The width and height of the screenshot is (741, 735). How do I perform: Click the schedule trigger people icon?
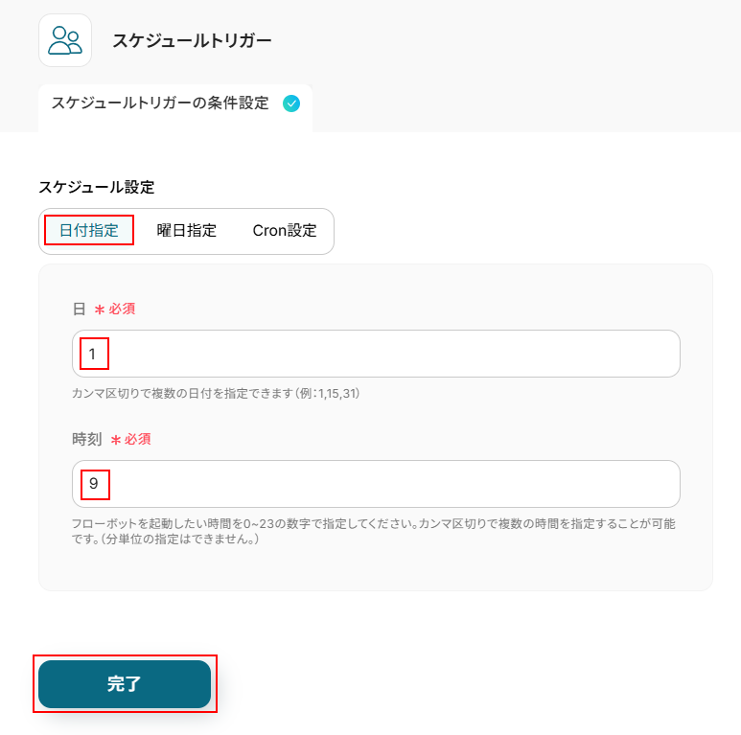[x=65, y=40]
